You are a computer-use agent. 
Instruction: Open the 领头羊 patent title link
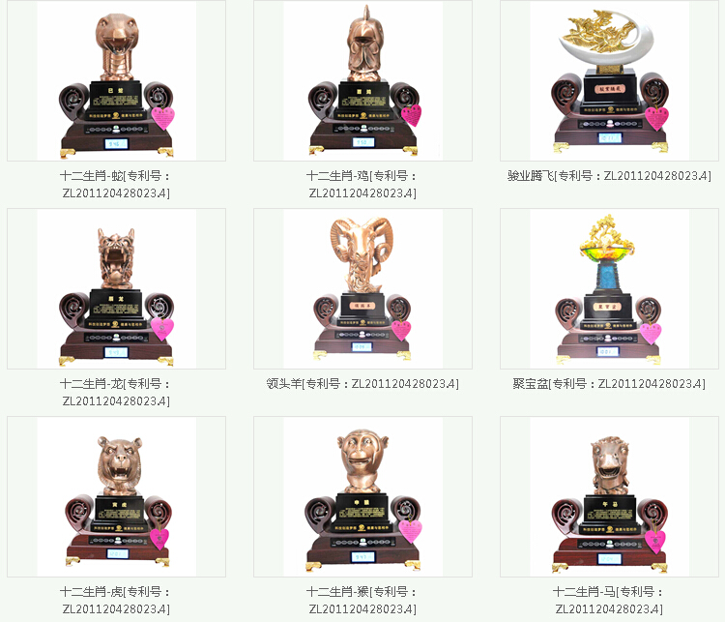[362, 384]
